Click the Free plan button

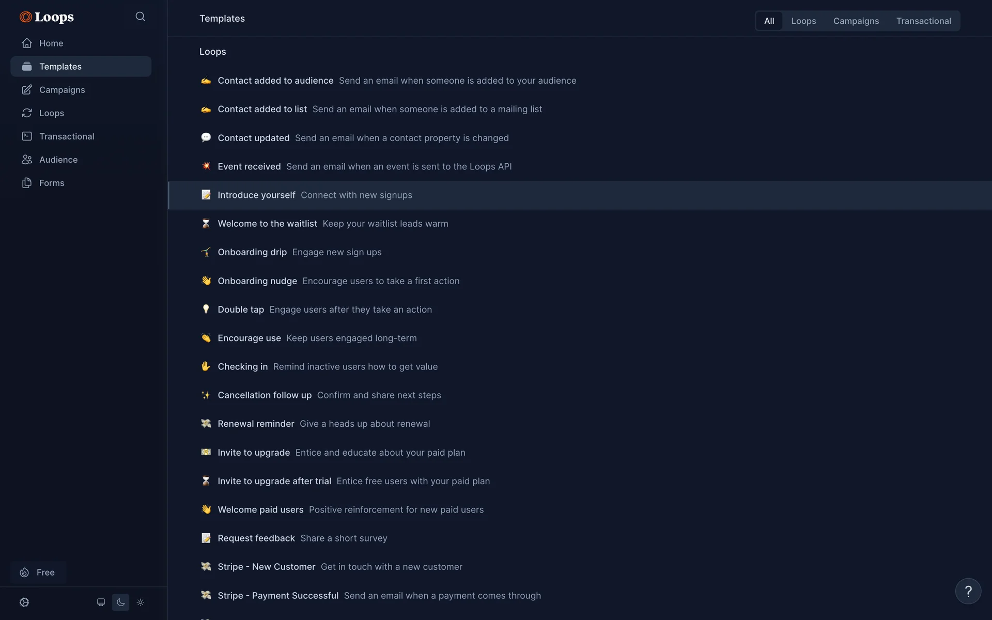pos(38,572)
